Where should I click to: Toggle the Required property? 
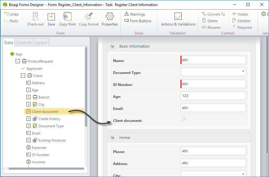[242, 27]
